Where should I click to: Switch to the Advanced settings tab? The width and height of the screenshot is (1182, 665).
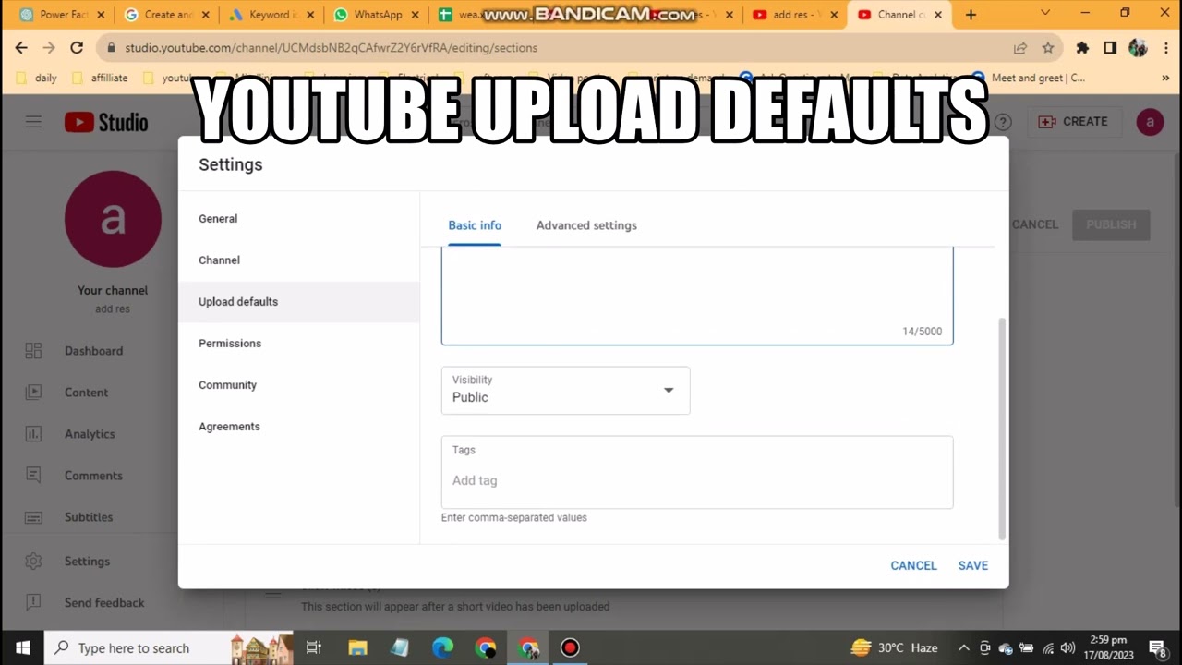point(586,225)
